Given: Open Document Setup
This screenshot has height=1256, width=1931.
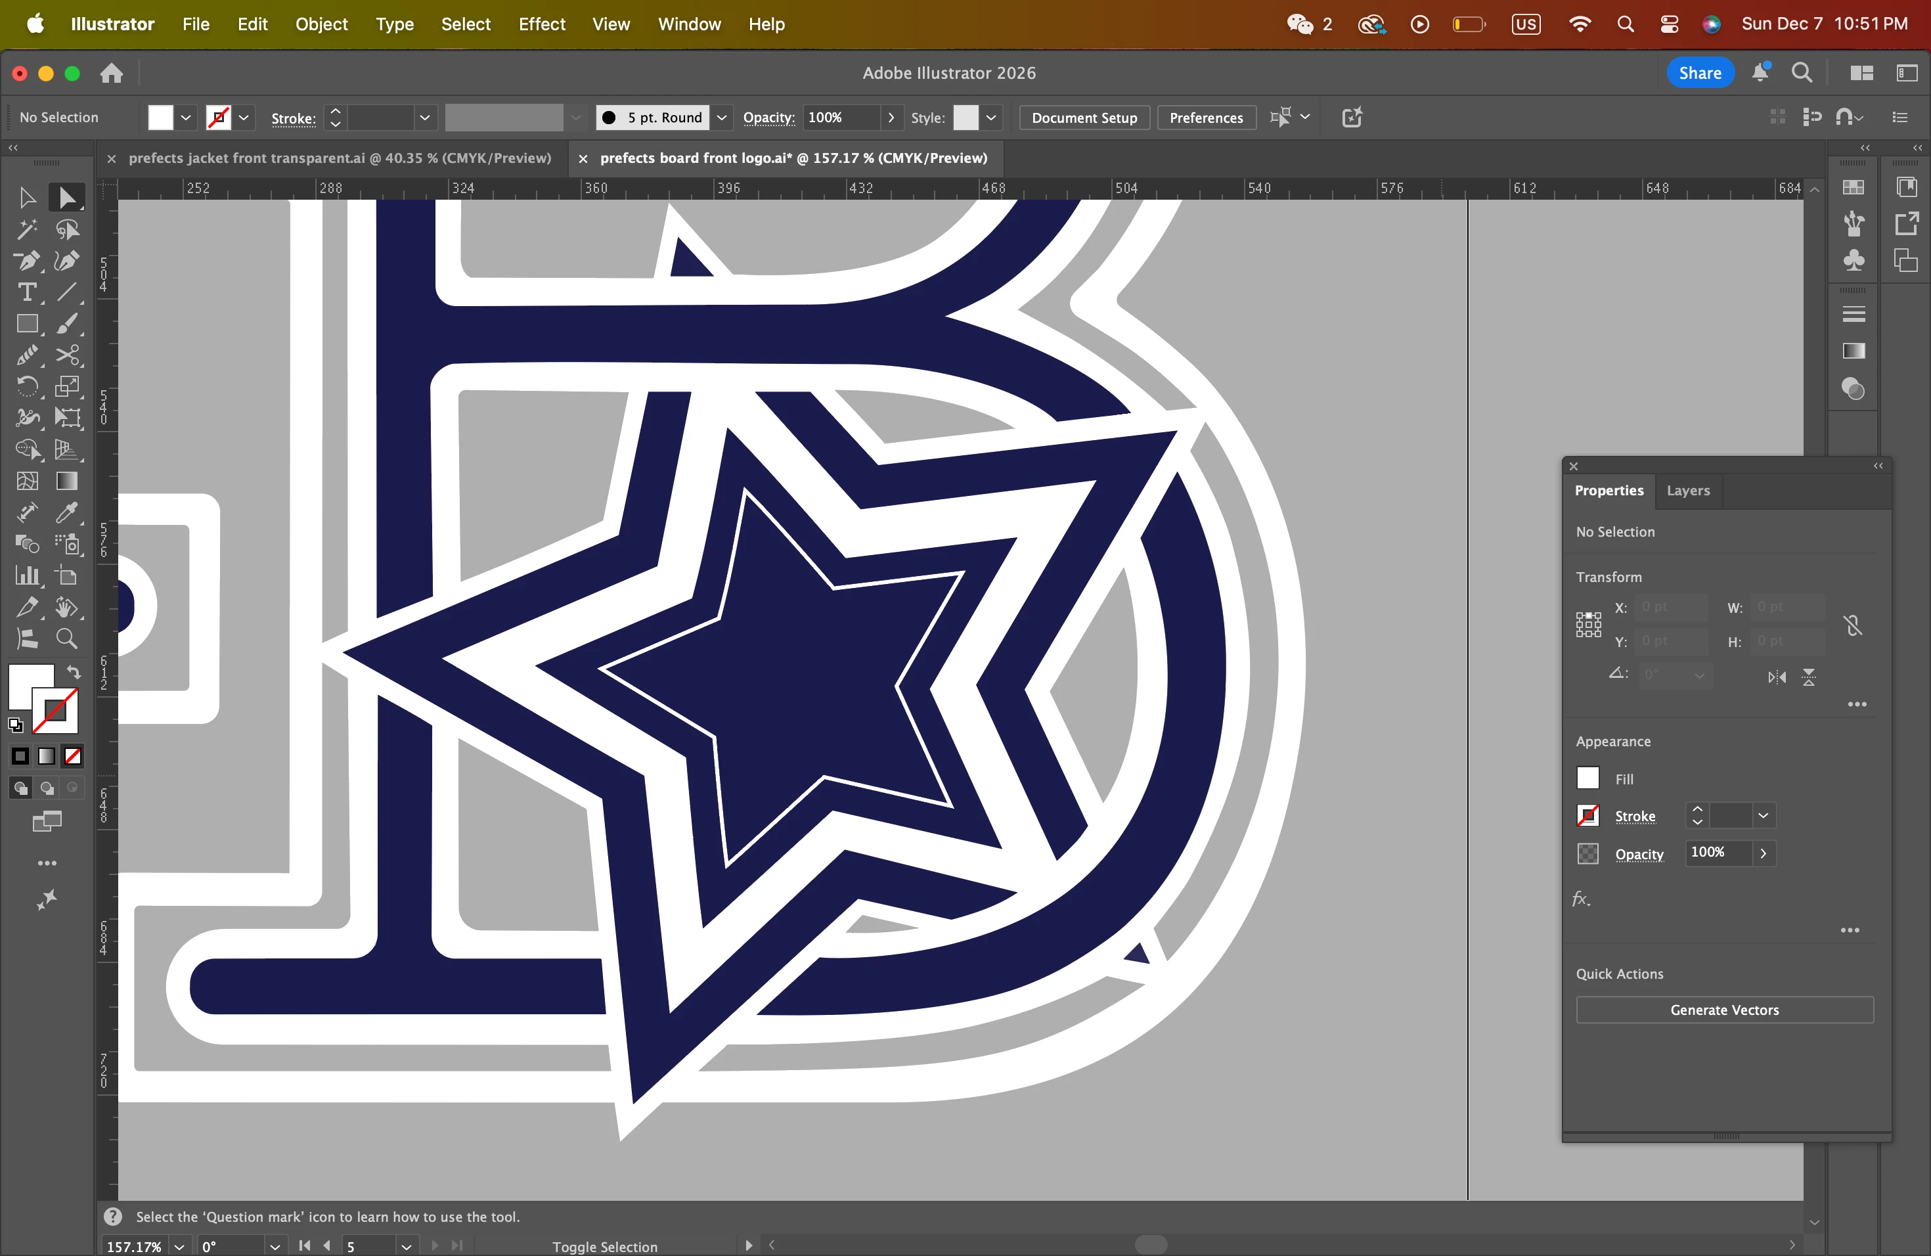Looking at the screenshot, I should 1084,118.
